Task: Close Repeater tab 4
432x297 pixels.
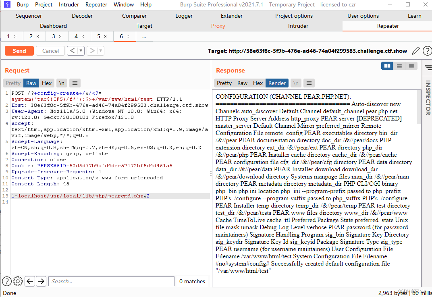Action: coord(83,36)
